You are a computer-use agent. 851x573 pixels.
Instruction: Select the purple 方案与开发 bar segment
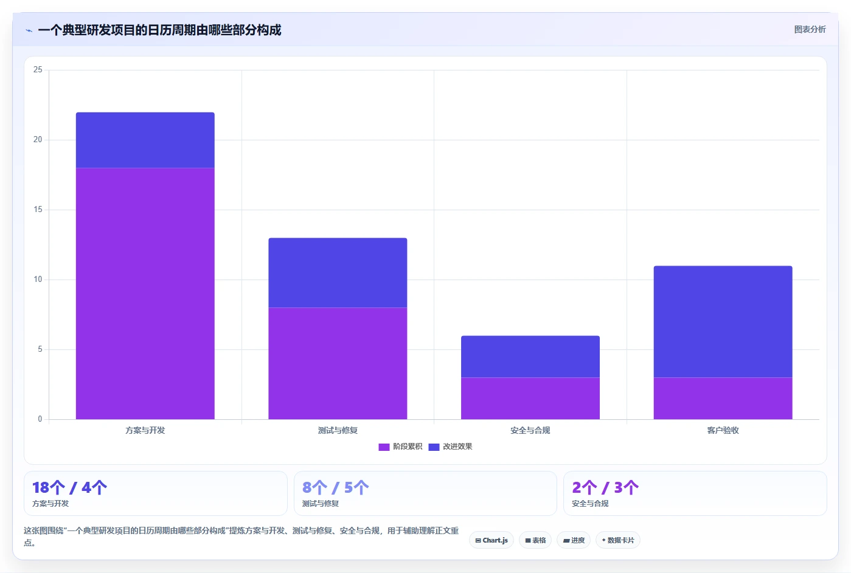pos(145,293)
